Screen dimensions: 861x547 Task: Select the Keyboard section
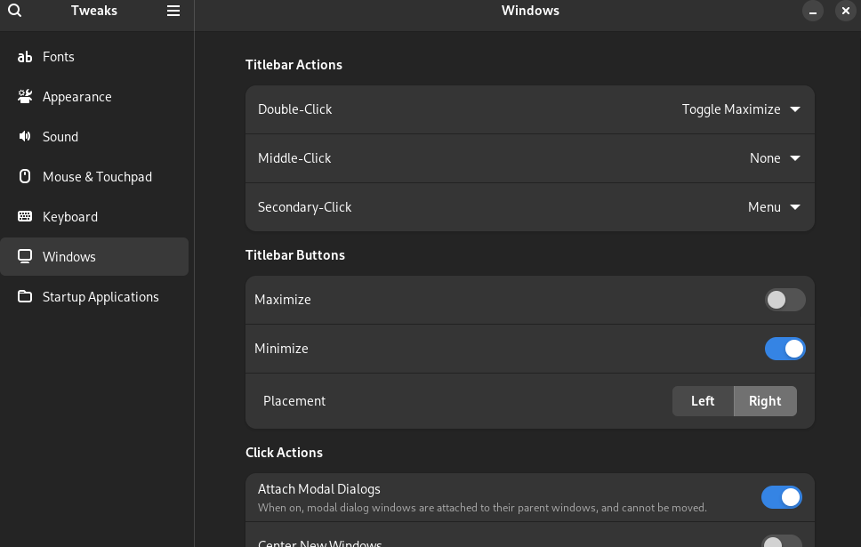94,216
